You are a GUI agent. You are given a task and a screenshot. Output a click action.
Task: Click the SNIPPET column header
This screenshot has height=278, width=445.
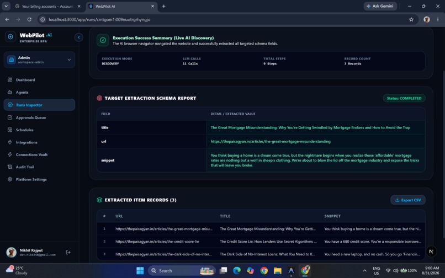tap(332, 216)
